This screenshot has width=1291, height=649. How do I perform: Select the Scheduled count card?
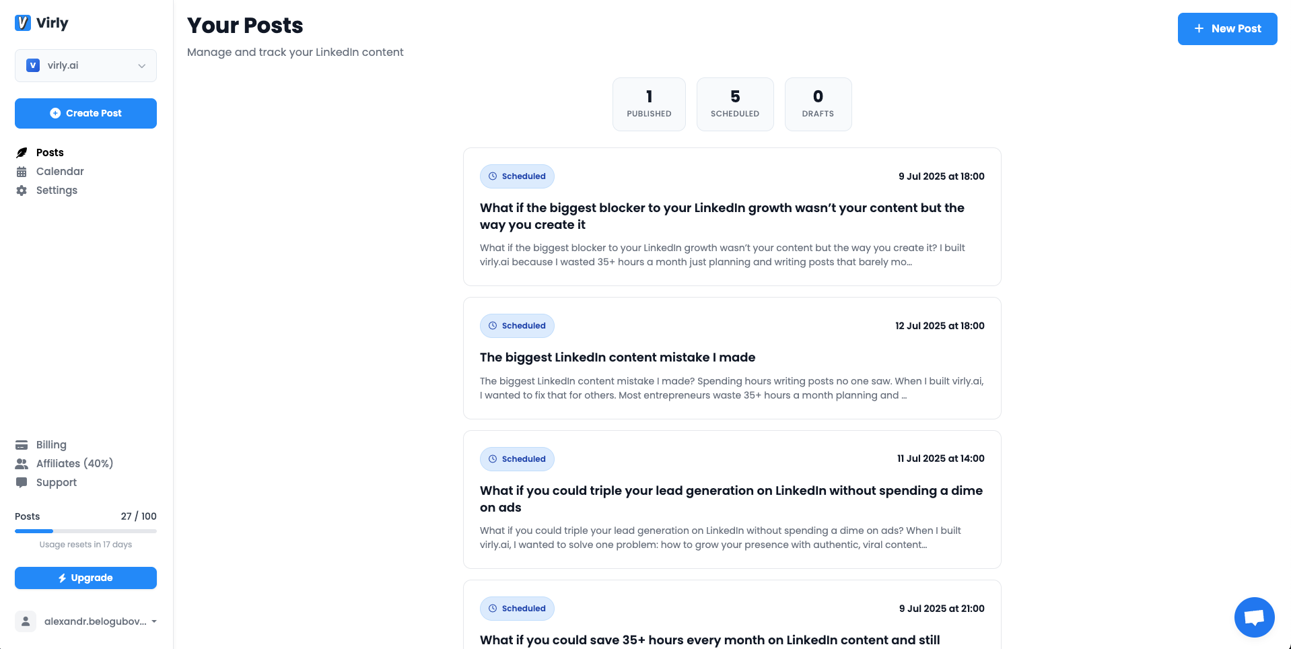click(x=735, y=104)
